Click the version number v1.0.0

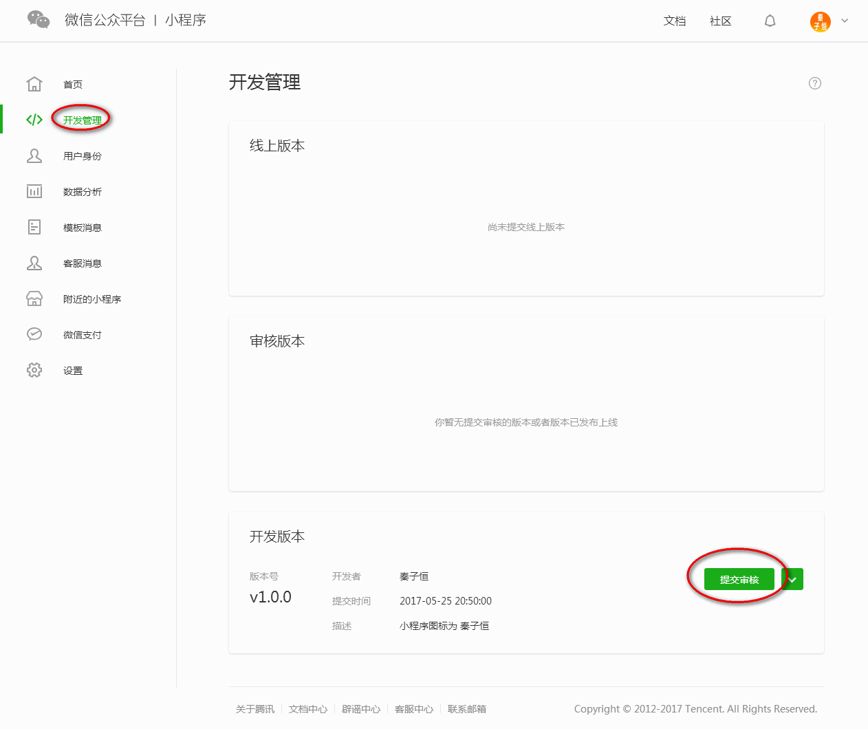pos(270,597)
